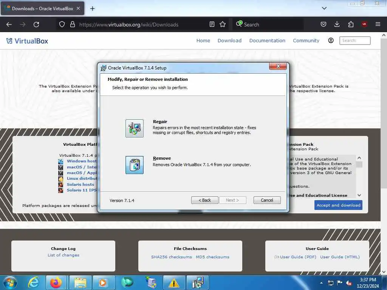Open the User Guide (PDF) link

(x=298, y=257)
